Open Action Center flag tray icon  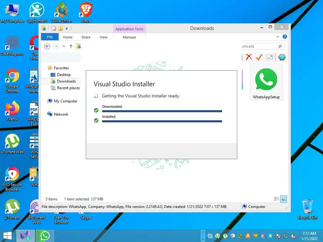[x=278, y=236]
